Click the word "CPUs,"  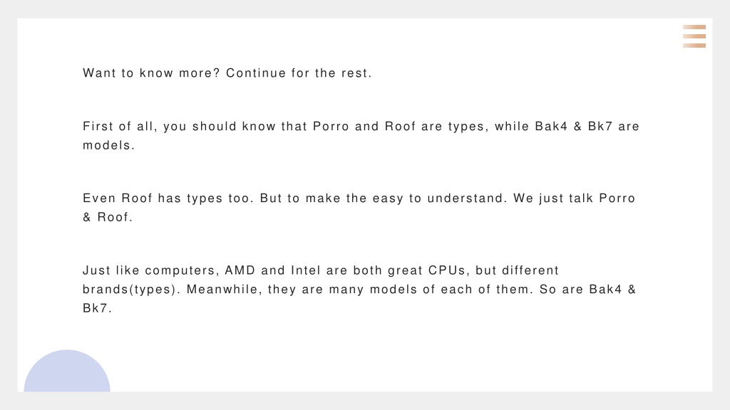[449, 271]
